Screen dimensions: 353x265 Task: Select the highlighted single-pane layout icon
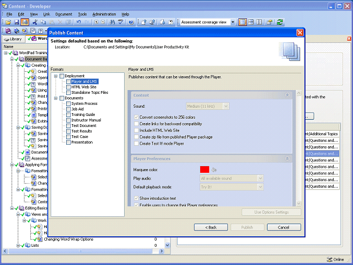(x=243, y=22)
